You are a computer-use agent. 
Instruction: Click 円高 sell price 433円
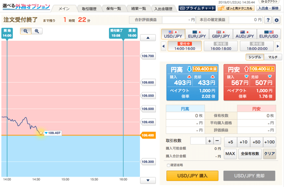206,83
